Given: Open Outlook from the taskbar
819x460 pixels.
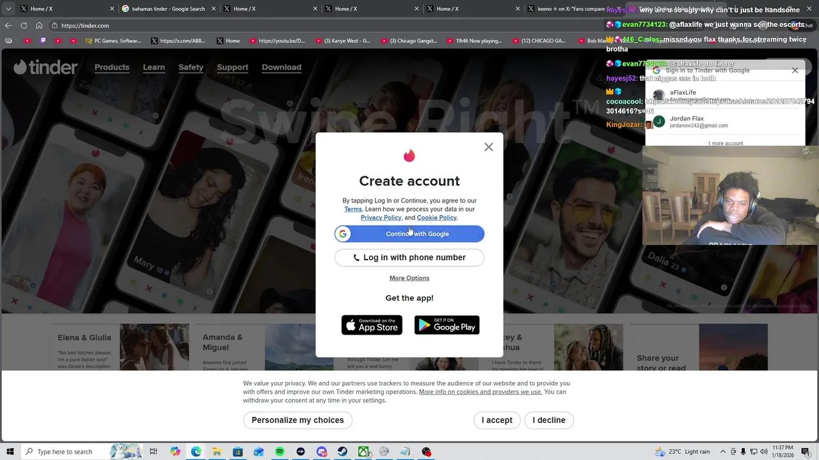Looking at the screenshot, I should point(258,452).
